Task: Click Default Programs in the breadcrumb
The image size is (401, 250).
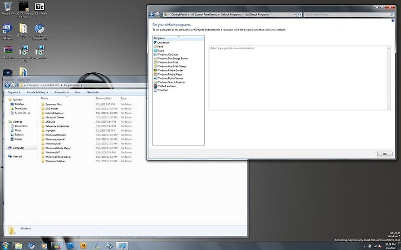Action: [x=231, y=14]
